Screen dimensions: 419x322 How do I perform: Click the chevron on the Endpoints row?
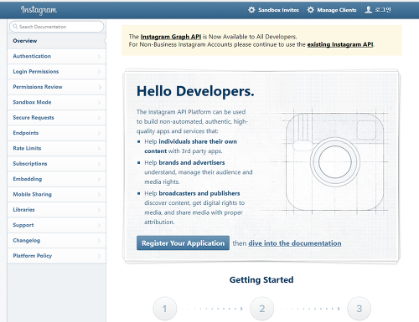pos(99,133)
